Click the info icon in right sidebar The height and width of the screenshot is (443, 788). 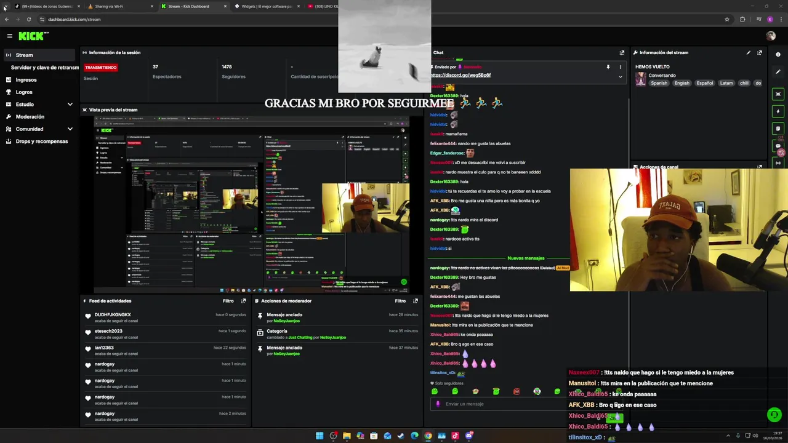click(x=778, y=55)
